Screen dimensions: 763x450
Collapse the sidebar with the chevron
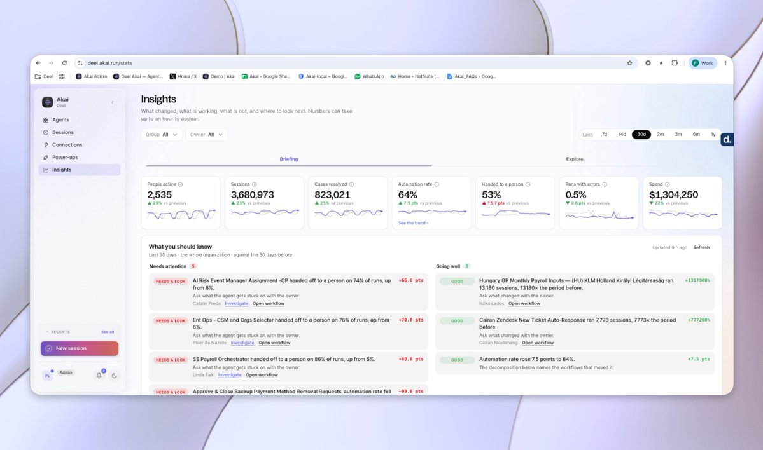[x=113, y=102]
